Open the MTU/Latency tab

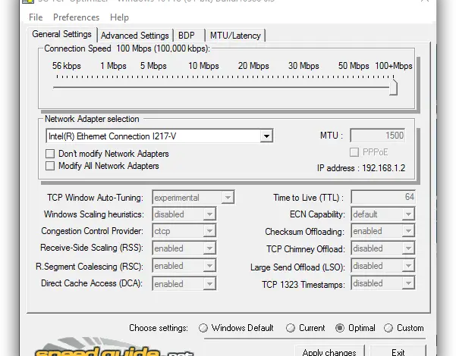click(235, 36)
